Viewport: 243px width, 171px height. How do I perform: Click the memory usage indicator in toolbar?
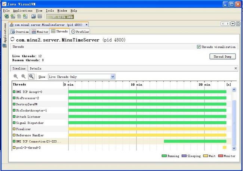point(60,17)
